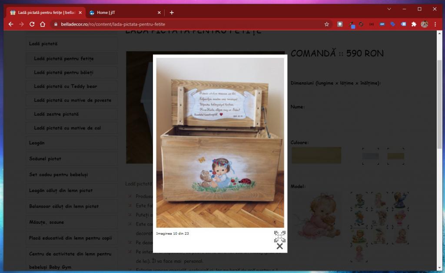The width and height of the screenshot is (445, 273).
Task: Navigate back to the previous page
Action: (x=11, y=24)
